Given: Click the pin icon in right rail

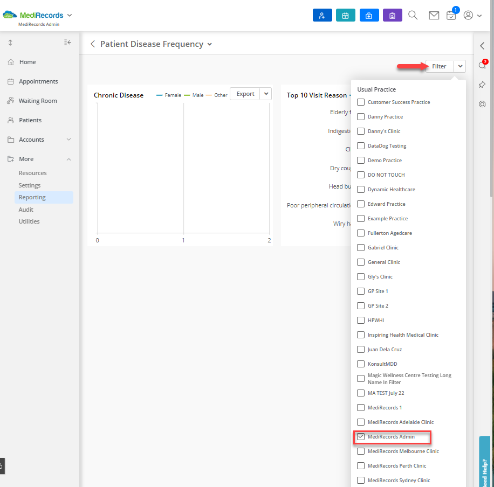Looking at the screenshot, I should coord(482,85).
